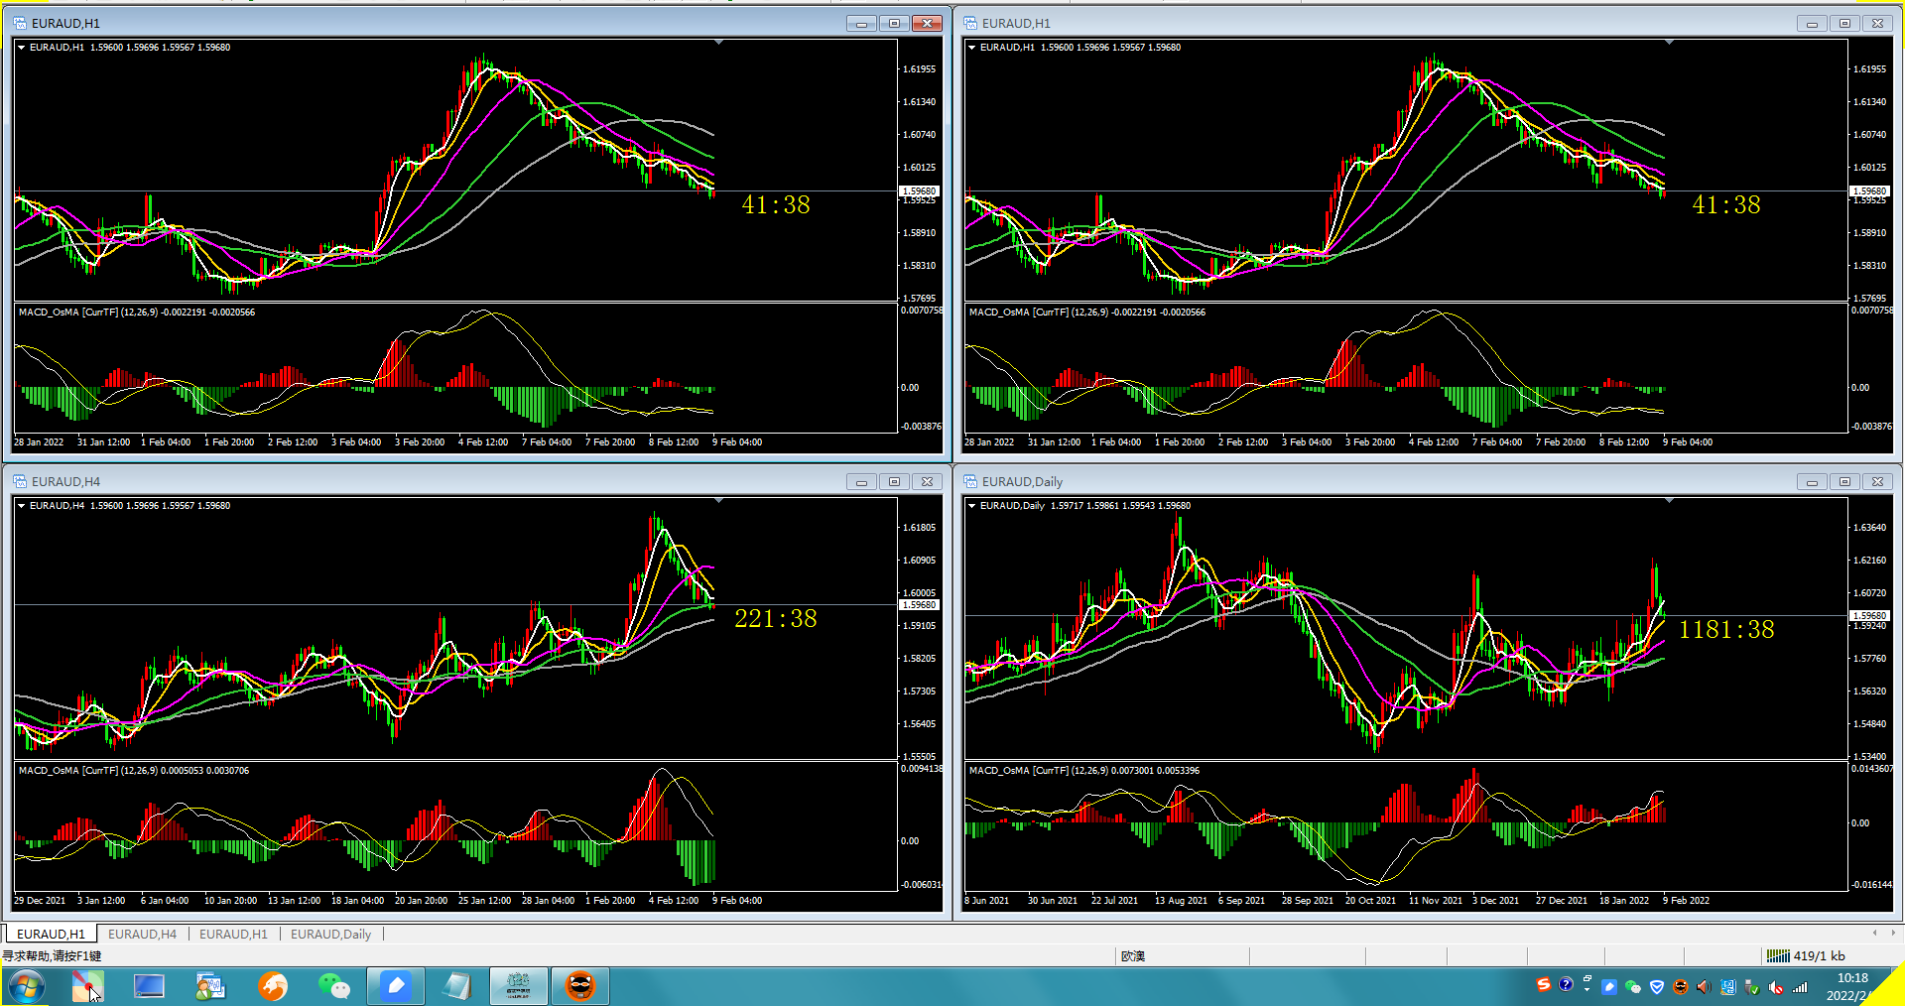
Task: Click the colorful pinwheel taskbar icon
Action: [x=87, y=986]
